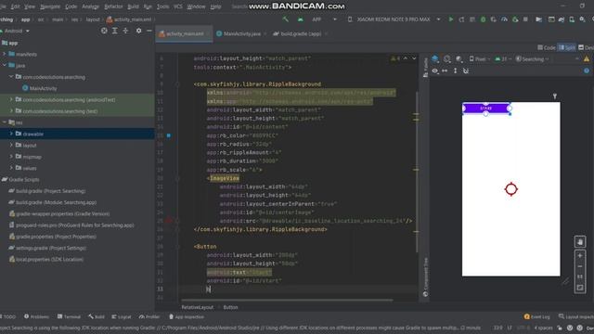Click the yellow warning icon in the design panel
The width and height of the screenshot is (594, 334).
pyautogui.click(x=587, y=59)
